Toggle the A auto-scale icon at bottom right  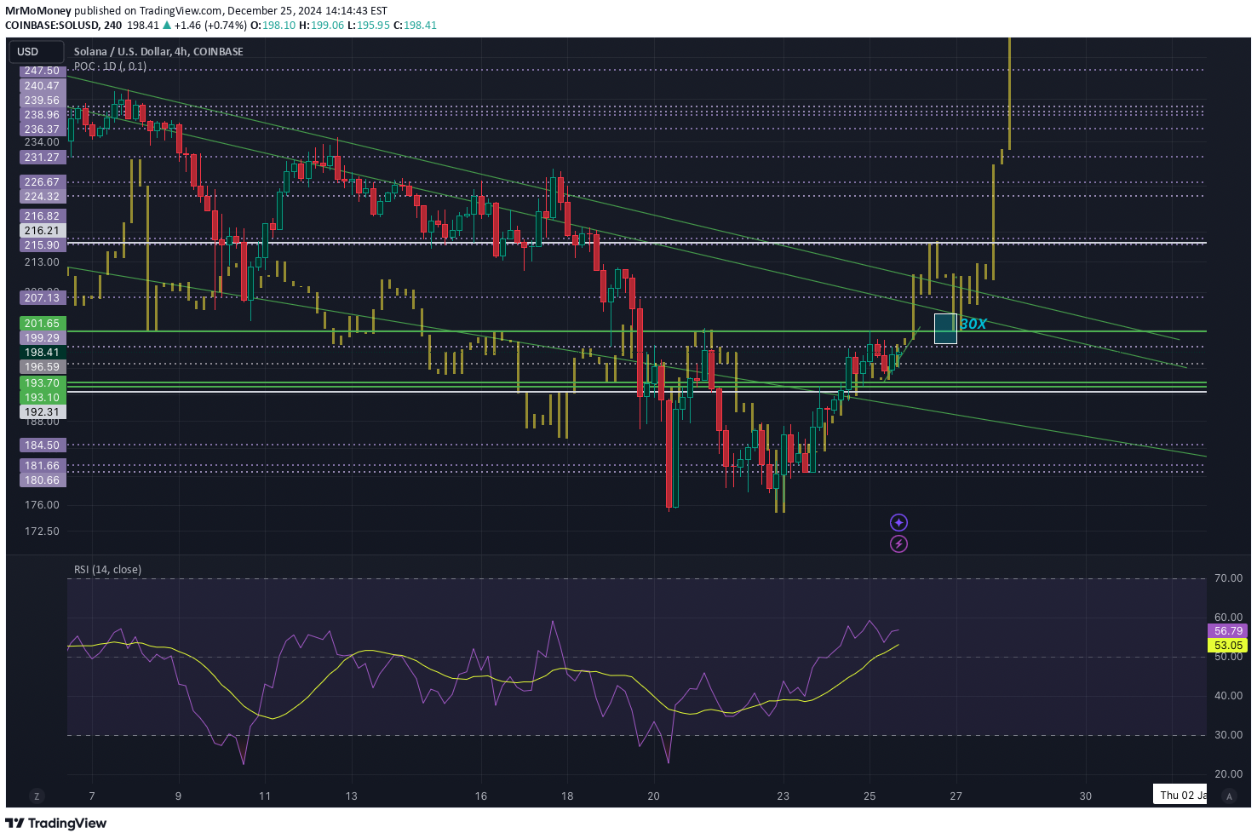pos(1228,796)
